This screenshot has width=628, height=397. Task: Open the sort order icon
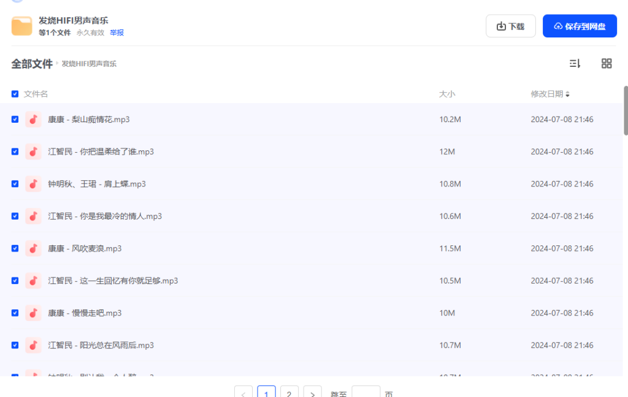click(x=575, y=63)
